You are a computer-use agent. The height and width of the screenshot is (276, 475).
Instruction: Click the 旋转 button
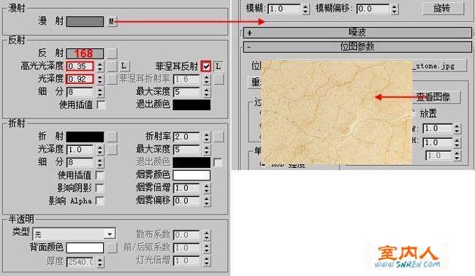coord(443,8)
